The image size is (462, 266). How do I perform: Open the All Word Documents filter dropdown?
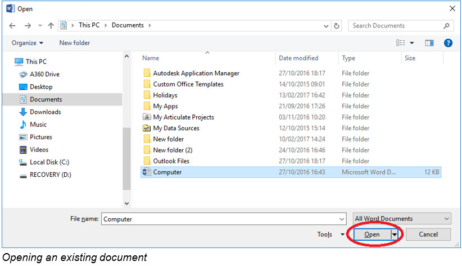click(402, 219)
